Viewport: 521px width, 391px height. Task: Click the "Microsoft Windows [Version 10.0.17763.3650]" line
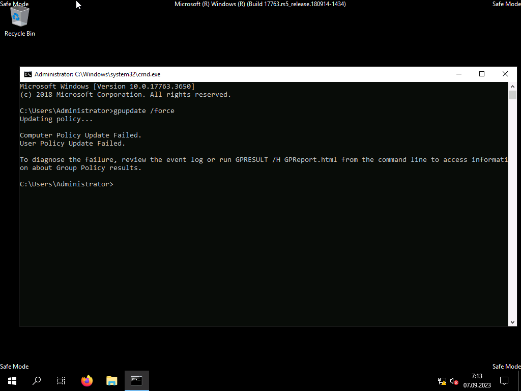point(107,87)
